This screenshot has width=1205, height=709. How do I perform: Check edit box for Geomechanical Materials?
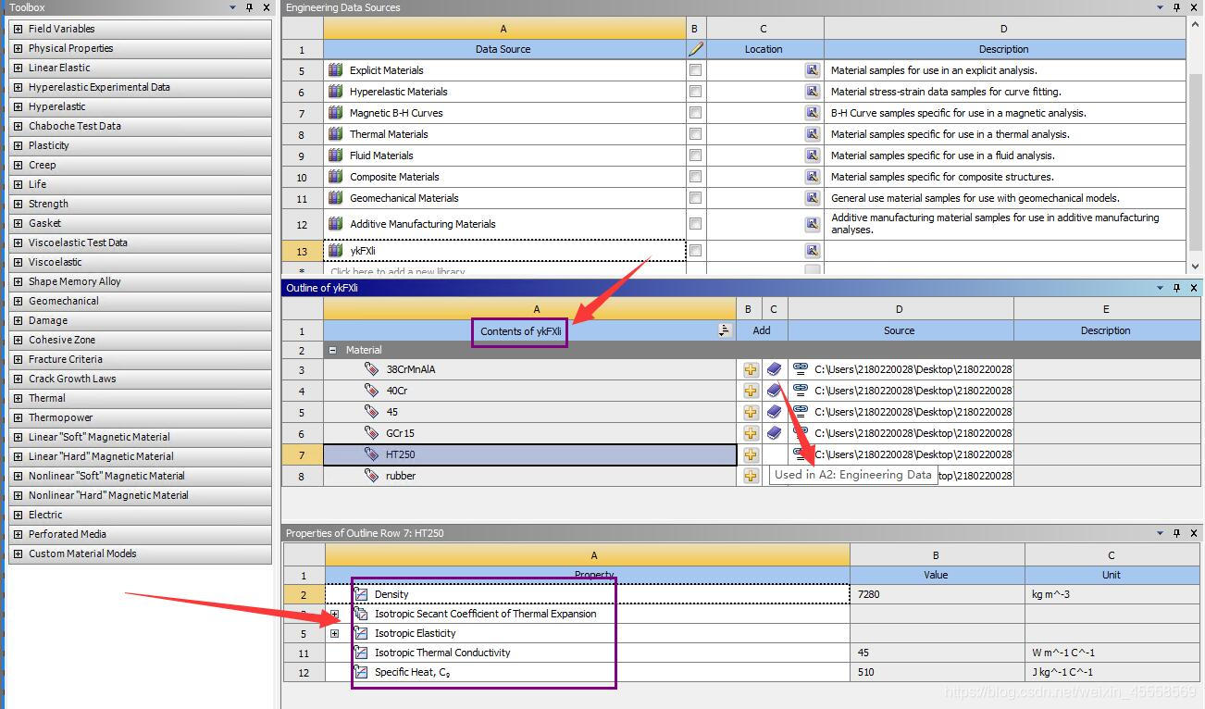click(695, 197)
